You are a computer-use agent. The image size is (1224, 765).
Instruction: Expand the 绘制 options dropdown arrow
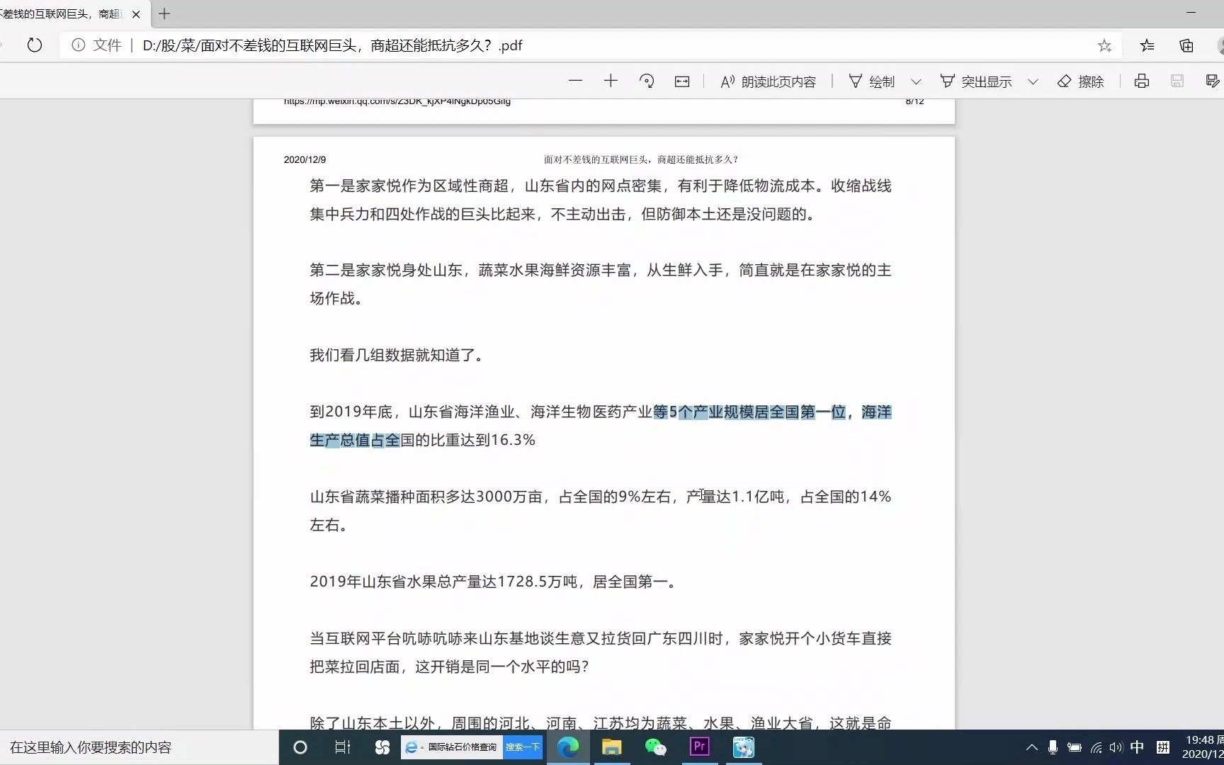[916, 81]
